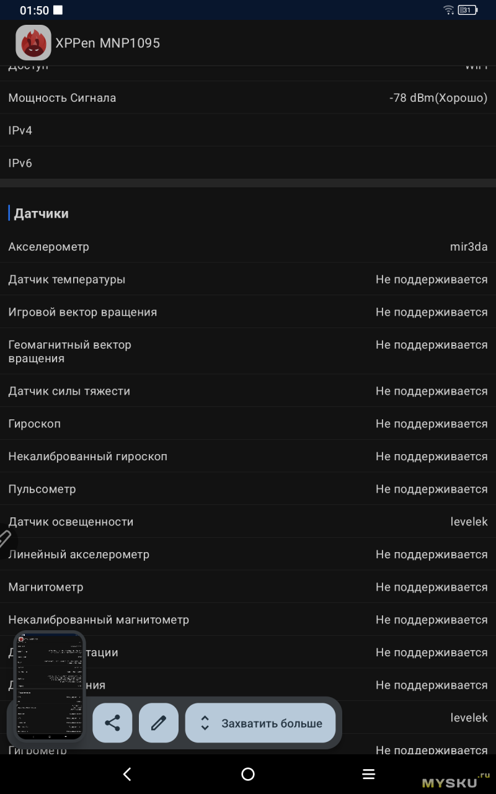Tap the 'Пульсометр' sensor entry

[248, 489]
